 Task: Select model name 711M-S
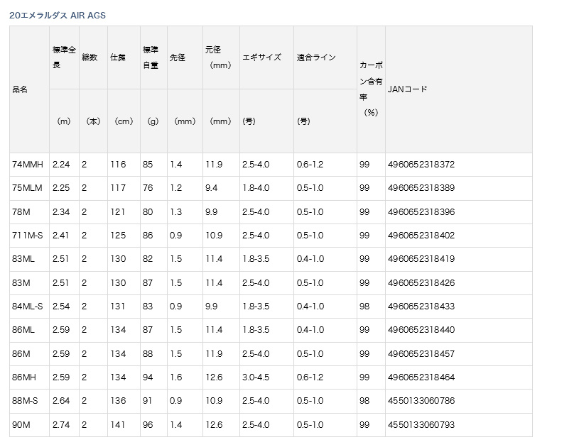tap(27, 236)
